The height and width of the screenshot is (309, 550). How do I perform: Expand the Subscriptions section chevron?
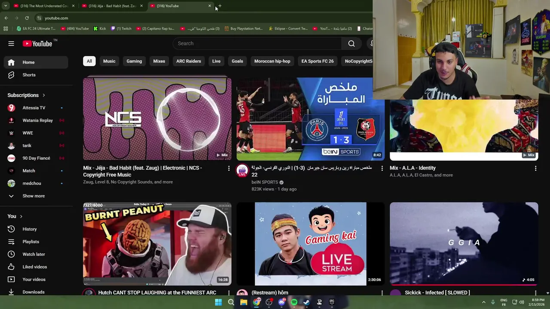pos(43,95)
